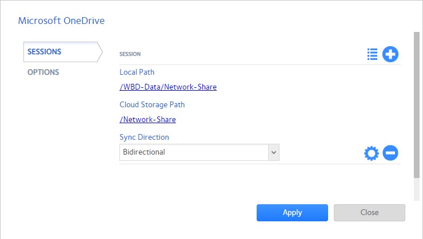Viewport: 423px width, 239px height.
Task: Click the Cloud Storage Path label
Action: click(x=152, y=105)
